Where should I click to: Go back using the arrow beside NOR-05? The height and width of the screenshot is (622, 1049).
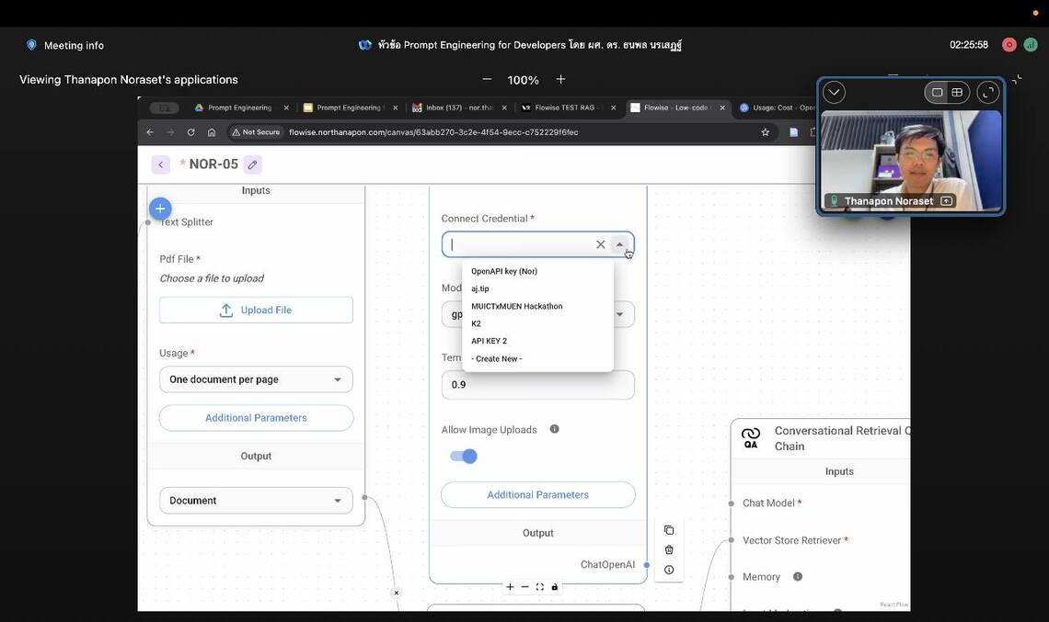161,164
